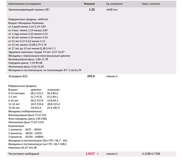Click the estradiol result value 295.0
Screen dimensions: 183x163
(x=91, y=76)
